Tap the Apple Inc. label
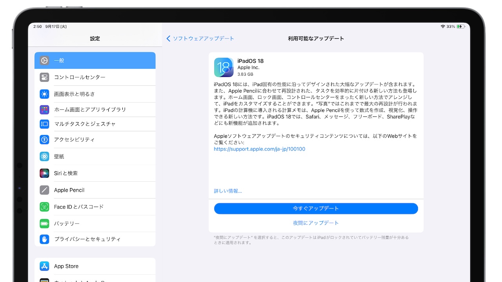 pos(248,68)
